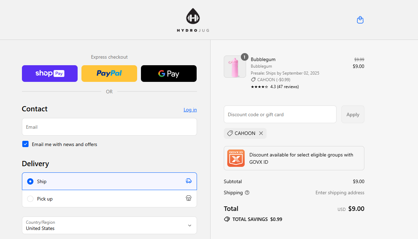418x239 pixels.
Task: Click the HydroJug logo
Action: coord(193,20)
